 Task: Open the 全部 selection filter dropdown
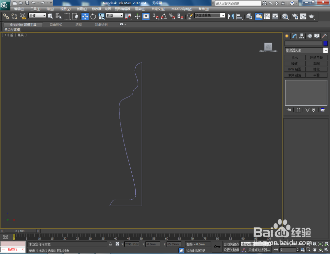pos(37,15)
